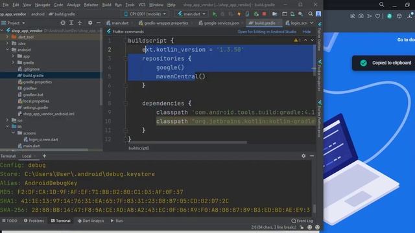The width and height of the screenshot is (415, 233).
Task: Hide the Project panel with the minus icon
Action: [99, 23]
